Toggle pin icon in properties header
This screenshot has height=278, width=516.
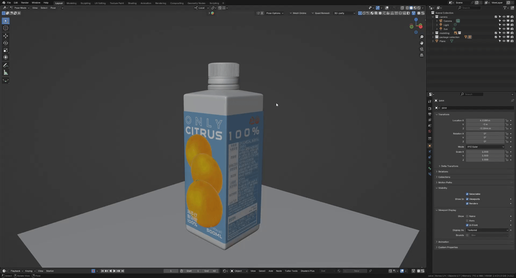(x=512, y=101)
